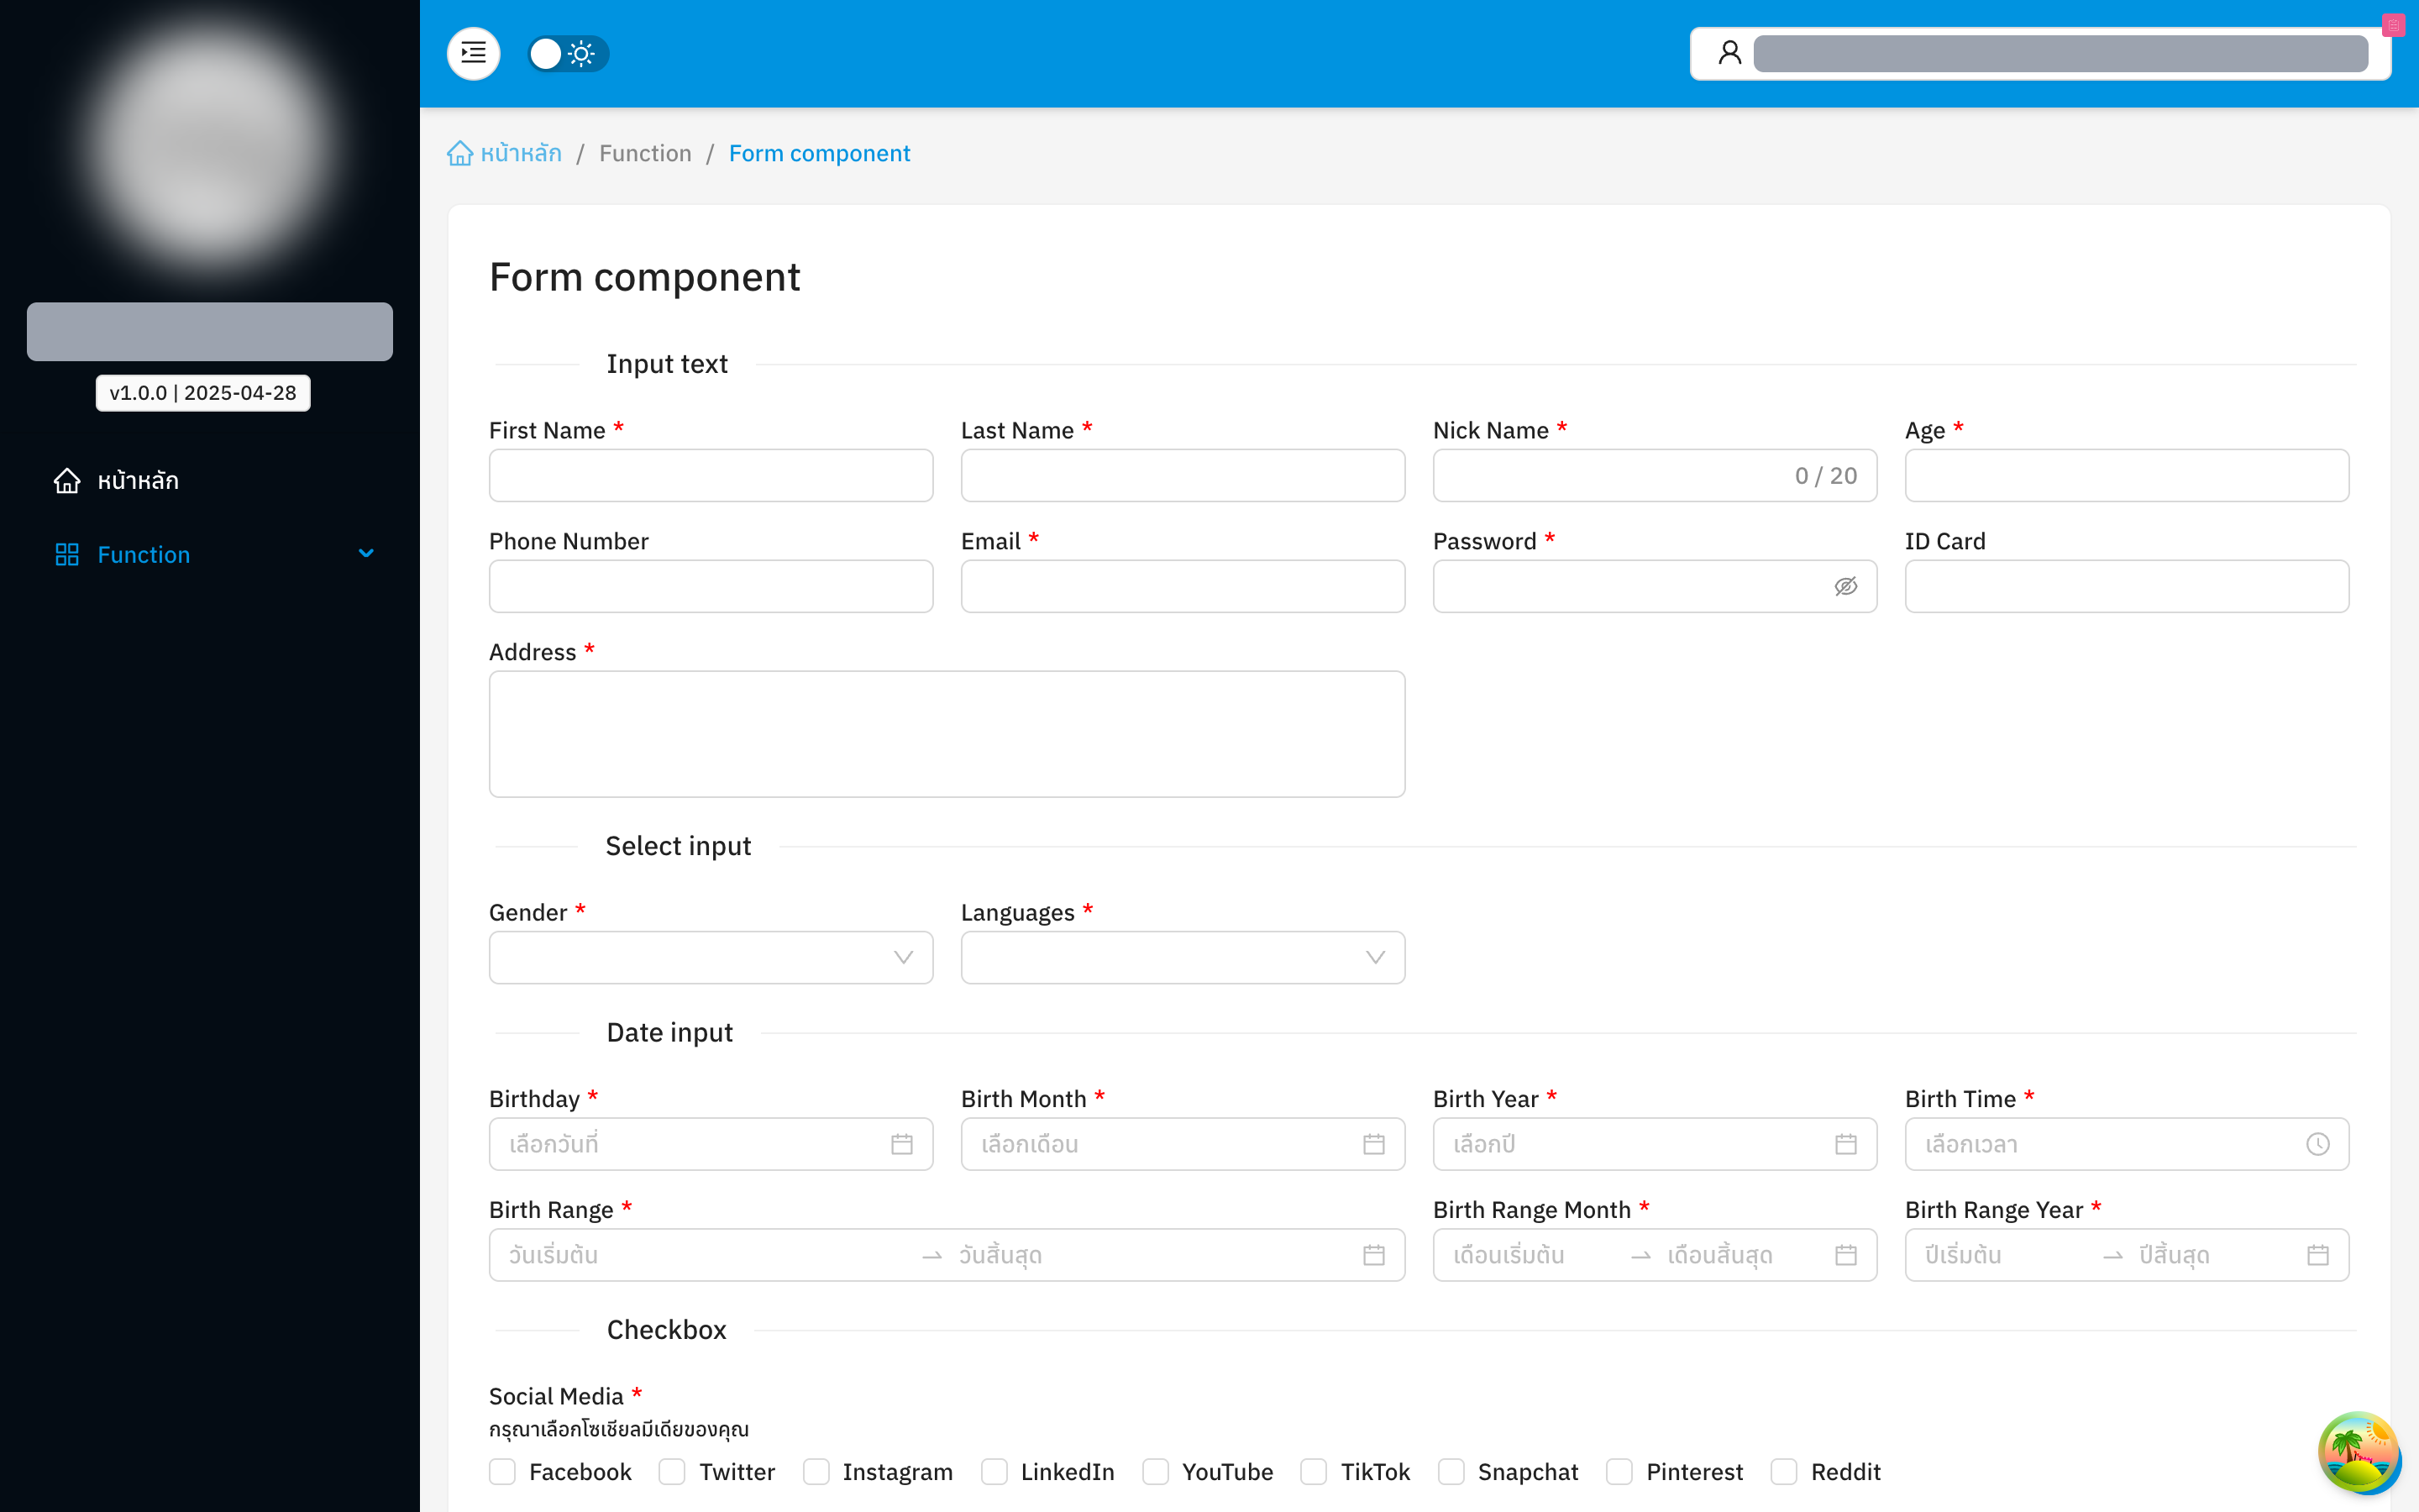Focus the Age input field
This screenshot has height=1512, width=2419.
[2126, 475]
